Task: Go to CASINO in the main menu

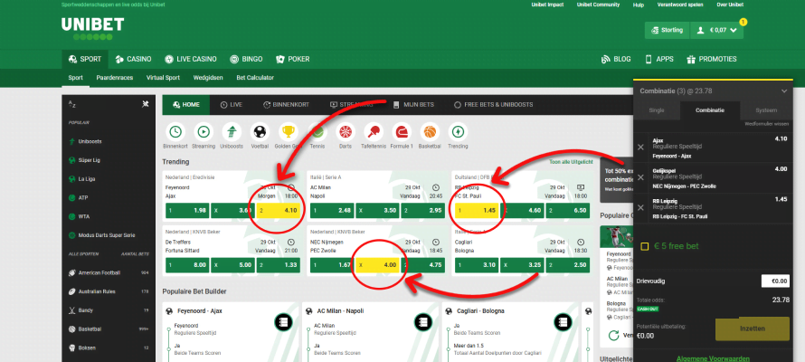Action: tap(133, 59)
